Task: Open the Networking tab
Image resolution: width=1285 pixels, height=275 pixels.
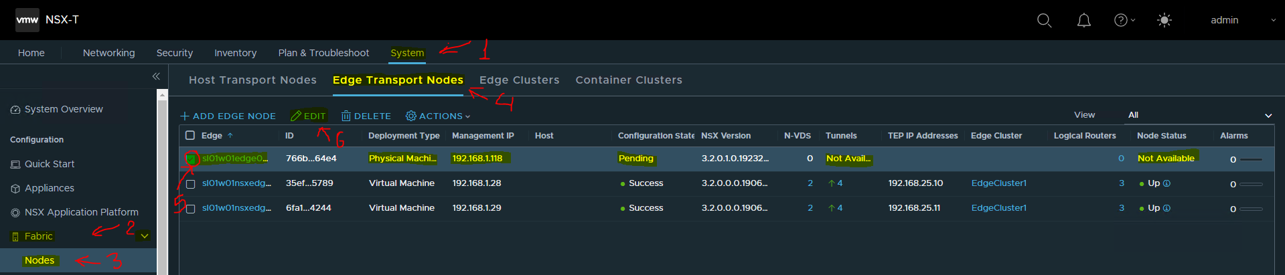Action: click(x=109, y=53)
